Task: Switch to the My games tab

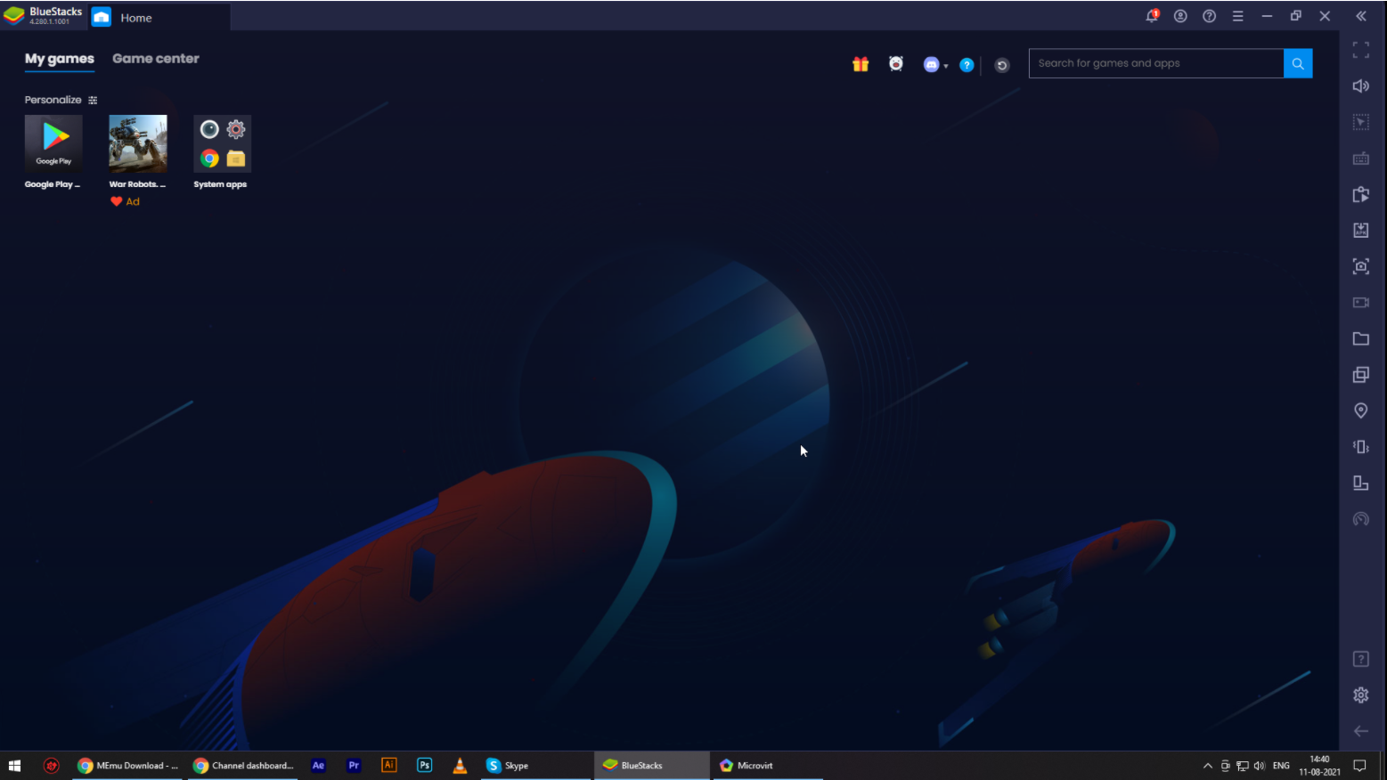Action: pos(59,59)
